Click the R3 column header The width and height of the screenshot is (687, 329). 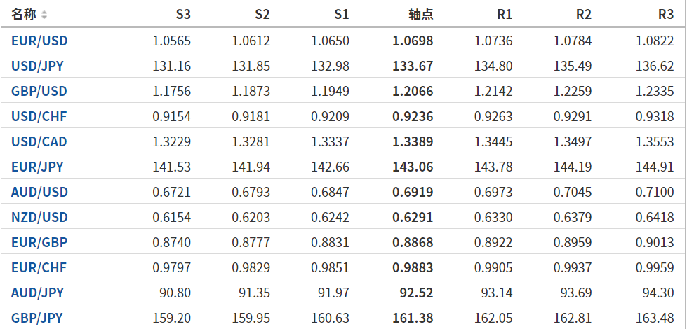[666, 15]
